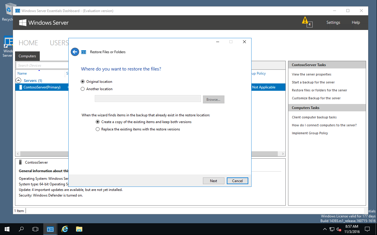
Task: Select Original location option
Action: [96, 82]
